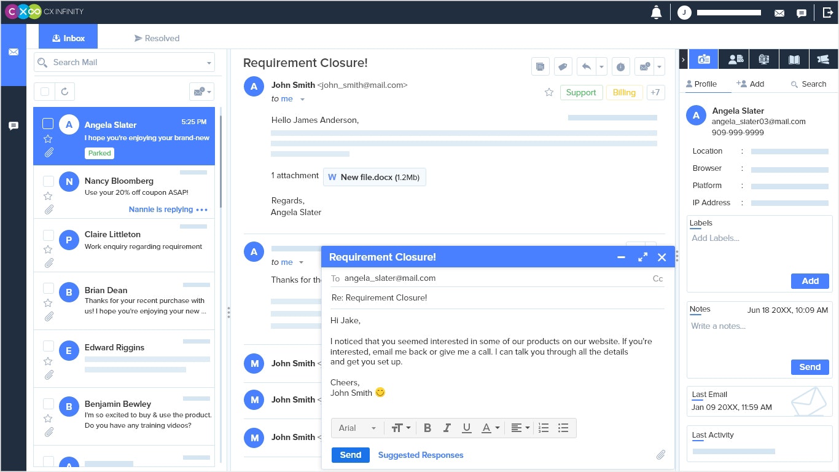
Task: Star the Nancy Bloomberg email
Action: tap(48, 196)
